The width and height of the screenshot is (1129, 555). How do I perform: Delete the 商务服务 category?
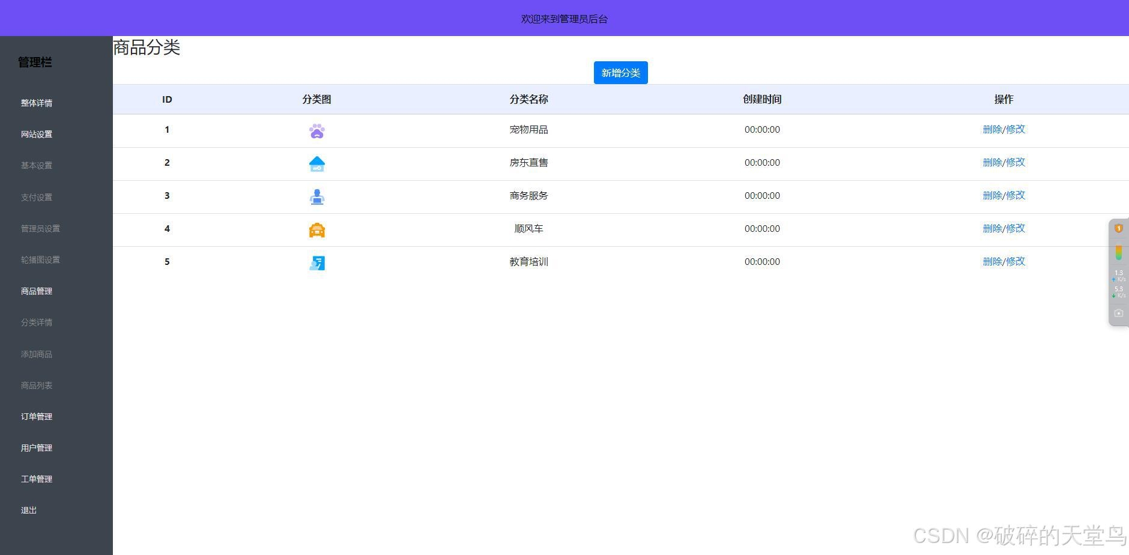[x=992, y=195]
